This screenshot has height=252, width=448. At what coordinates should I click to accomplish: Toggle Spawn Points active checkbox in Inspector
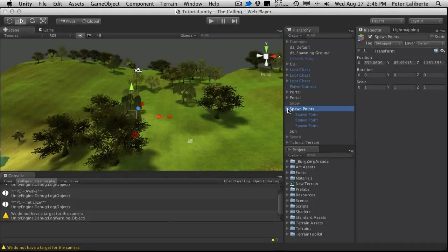(370, 37)
